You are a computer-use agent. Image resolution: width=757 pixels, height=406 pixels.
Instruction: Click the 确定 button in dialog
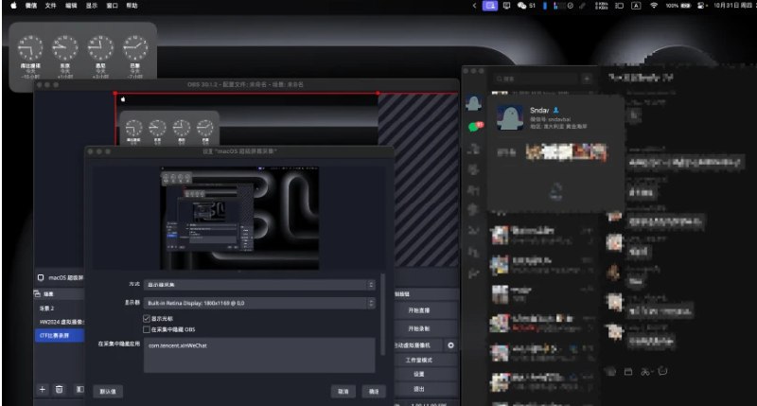tap(375, 390)
